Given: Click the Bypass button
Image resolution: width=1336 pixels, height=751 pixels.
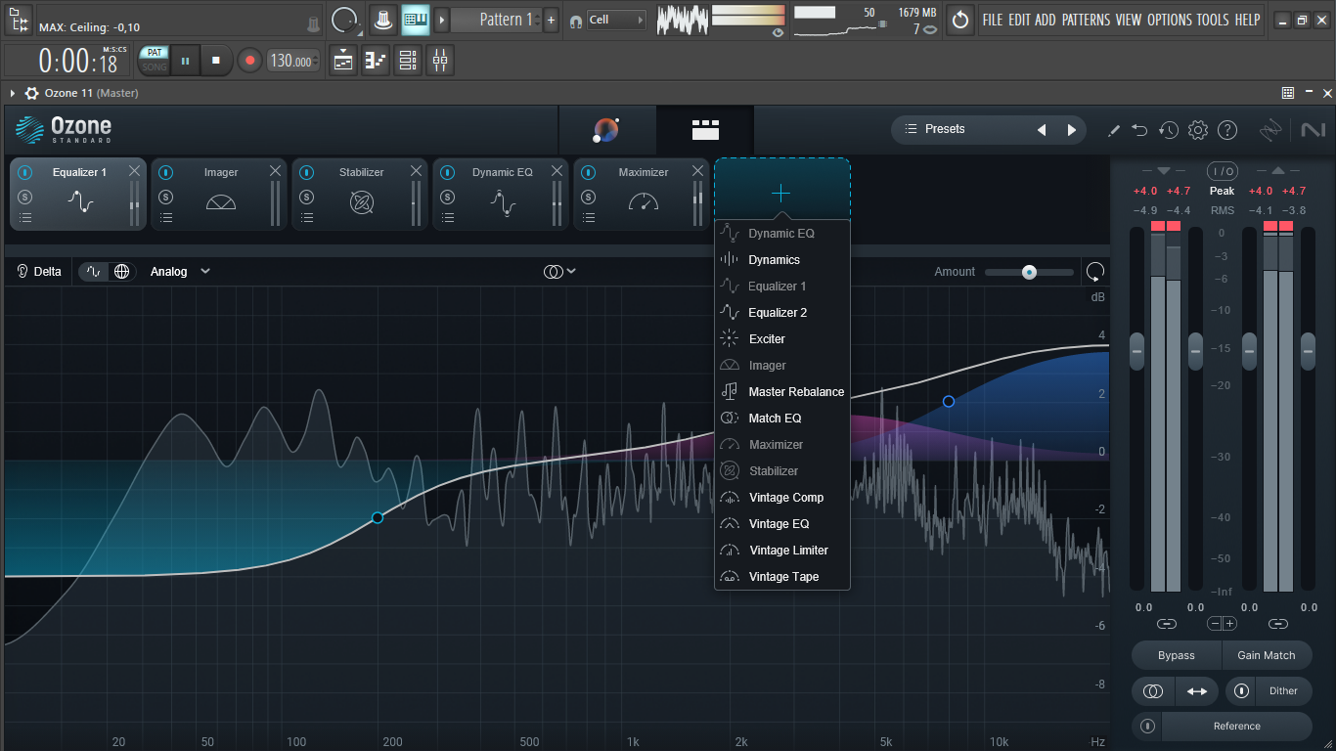Looking at the screenshot, I should [x=1177, y=655].
